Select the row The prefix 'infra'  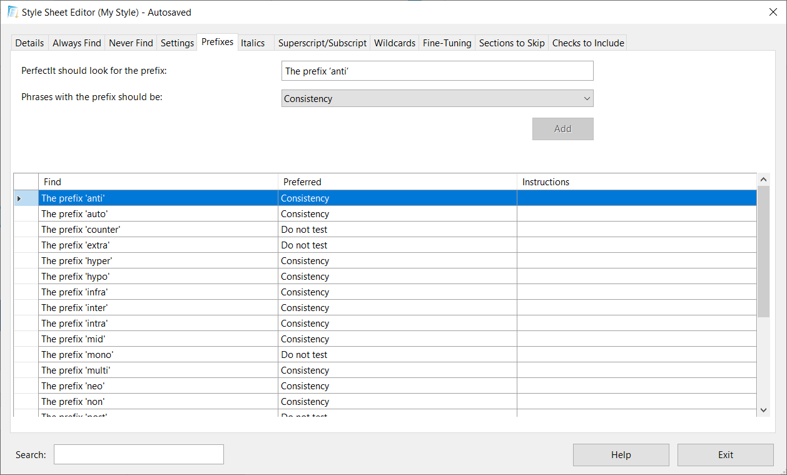385,292
